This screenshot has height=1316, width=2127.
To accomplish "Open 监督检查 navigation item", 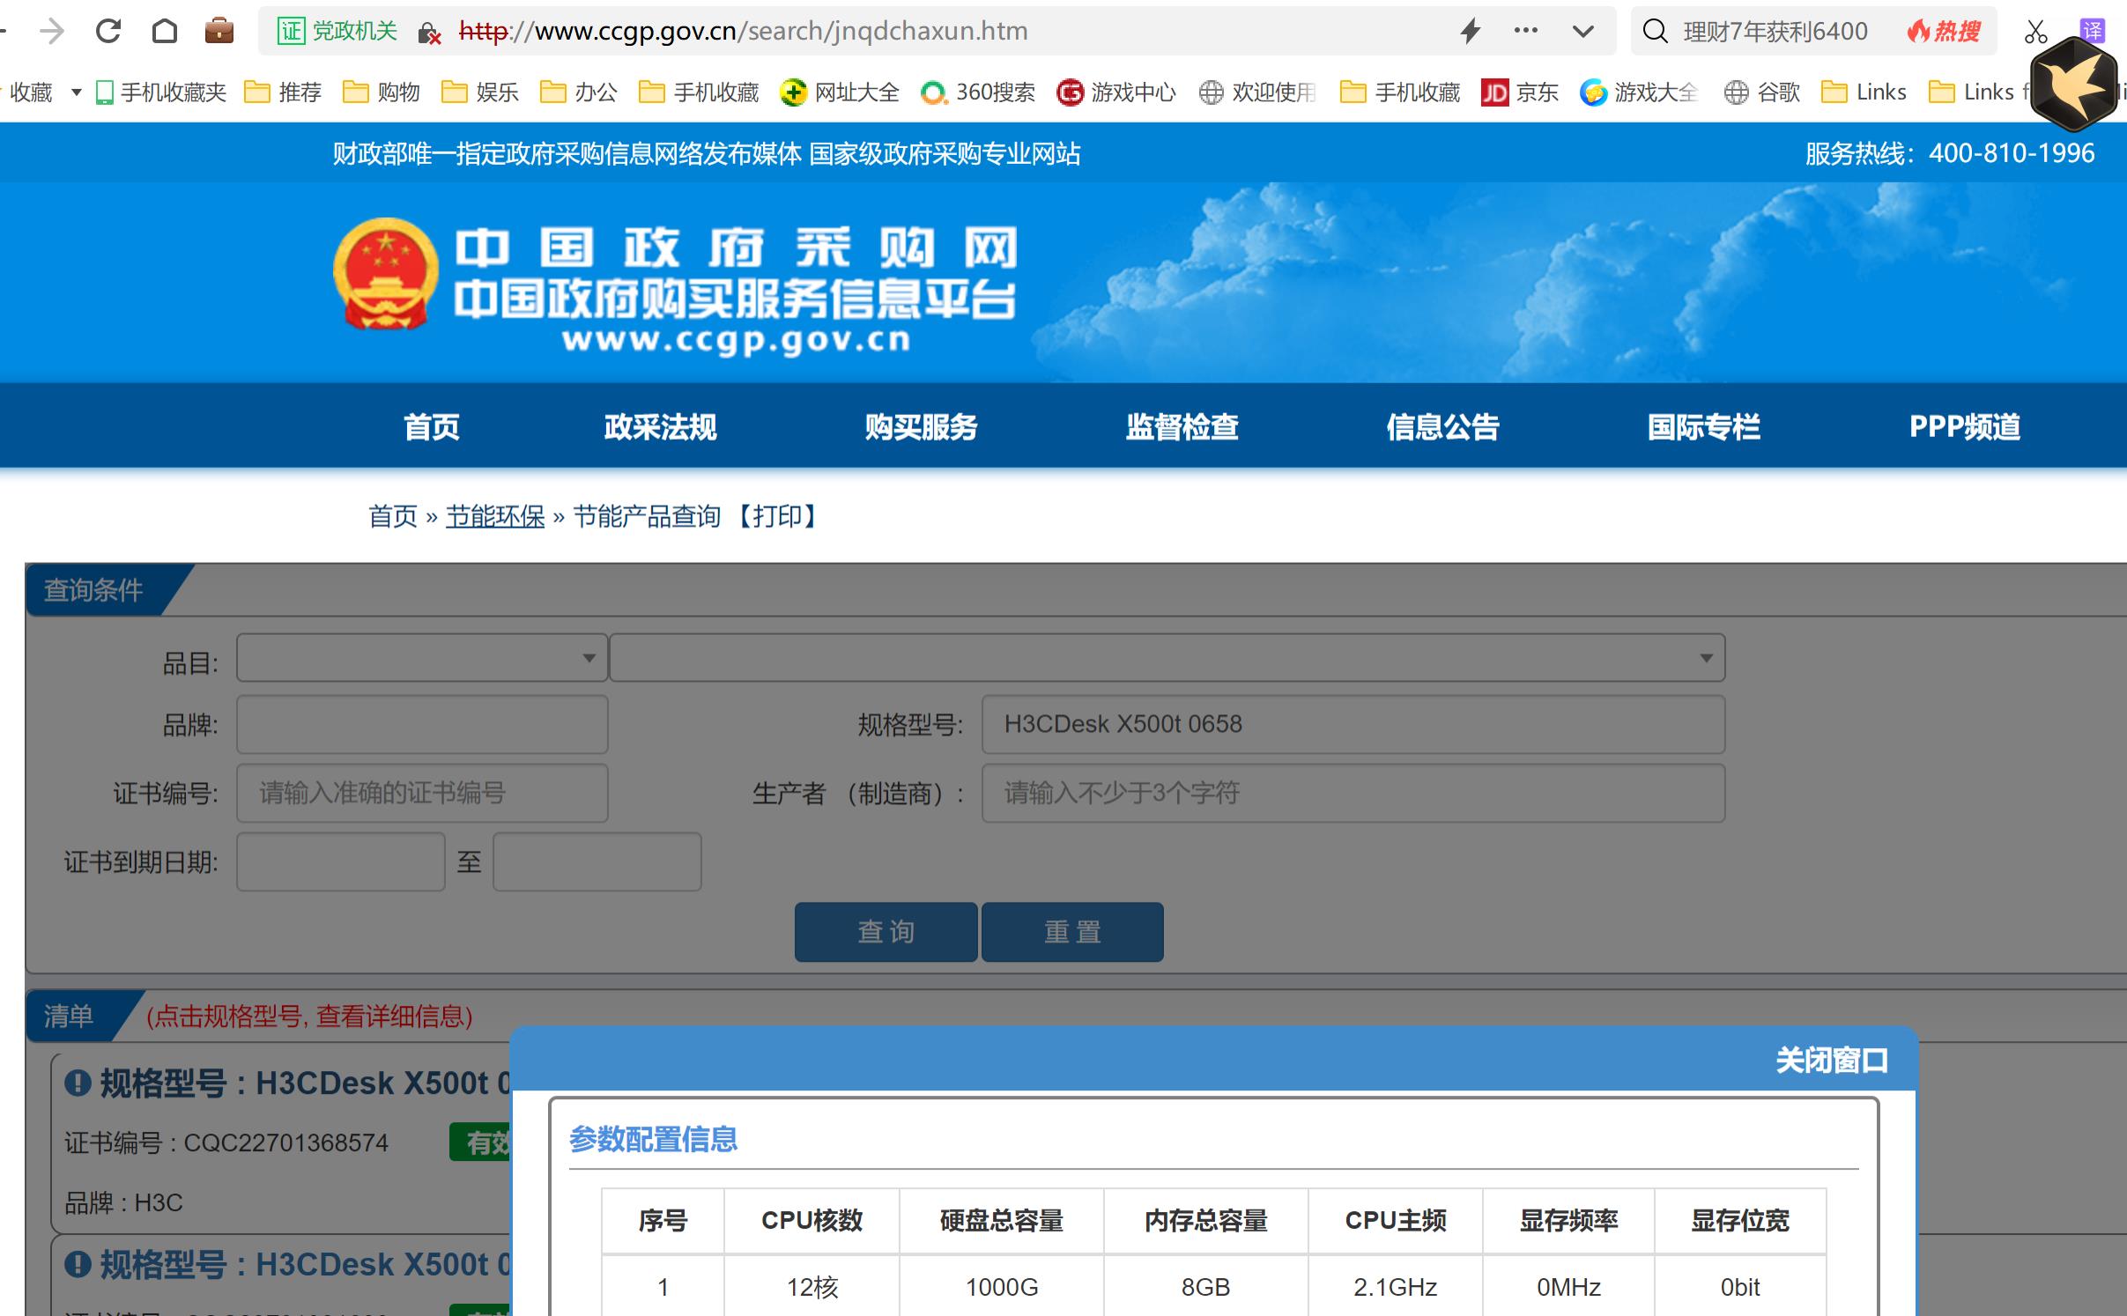I will click(1182, 426).
